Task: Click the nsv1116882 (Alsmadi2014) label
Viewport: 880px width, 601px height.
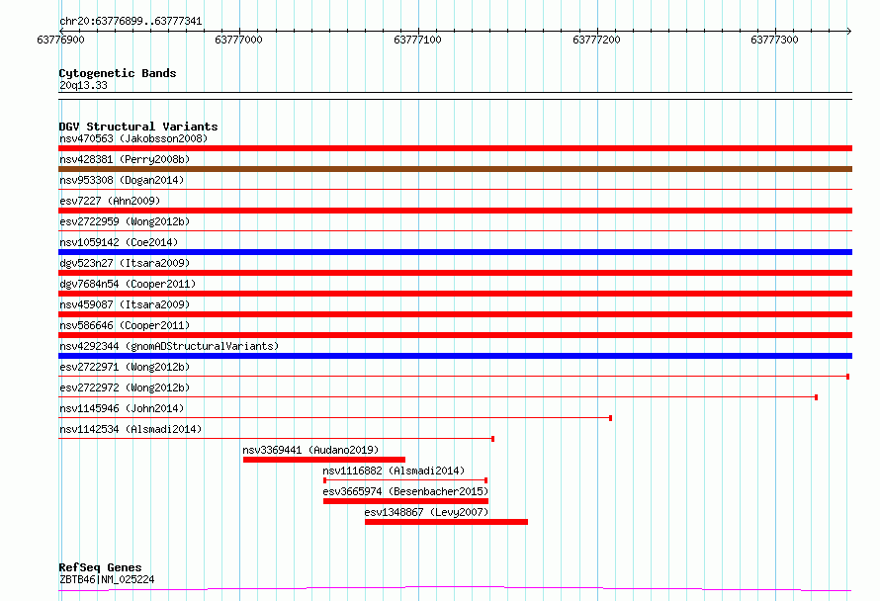Action: click(394, 471)
